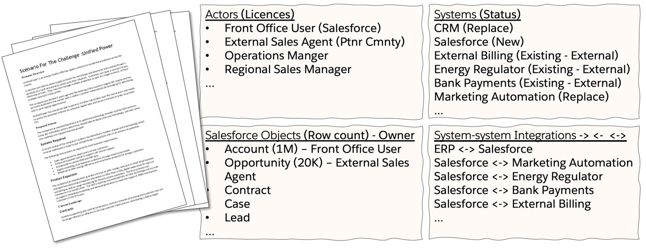This screenshot has width=646, height=250.
Task: Select the Front Office User (Salesforce) actor
Action: coord(302,28)
